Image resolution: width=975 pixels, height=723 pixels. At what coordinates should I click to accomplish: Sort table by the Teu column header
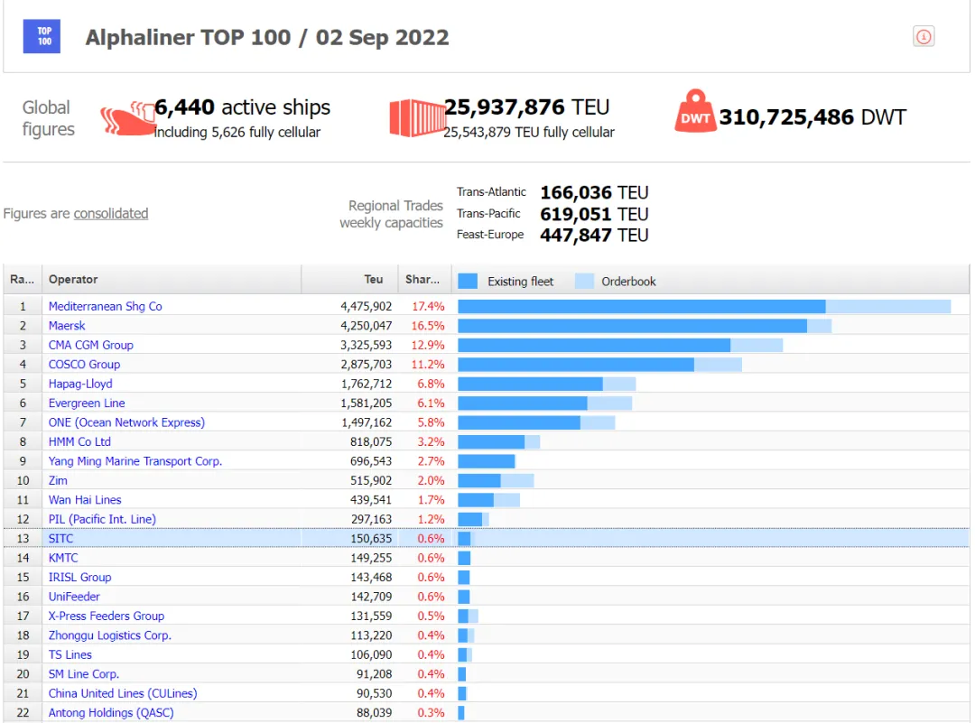[x=349, y=279]
